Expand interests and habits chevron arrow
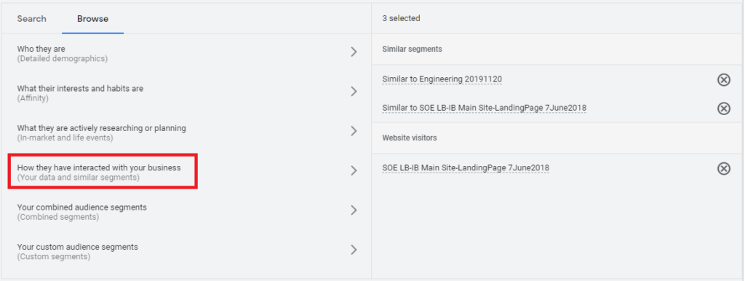 (x=354, y=92)
